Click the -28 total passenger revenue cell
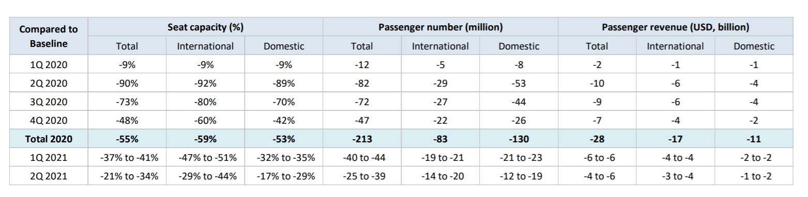The image size is (808, 197). tap(597, 139)
